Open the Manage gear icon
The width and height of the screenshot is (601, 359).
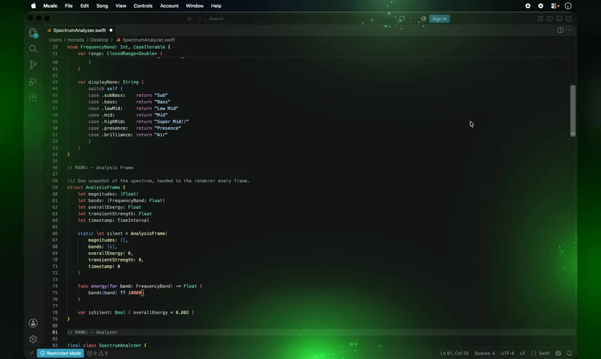point(33,339)
